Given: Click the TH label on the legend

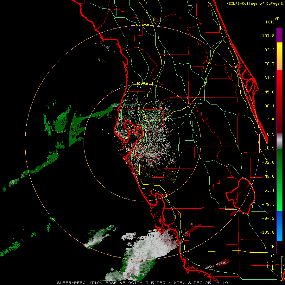Looking at the screenshot, I should (x=272, y=247).
